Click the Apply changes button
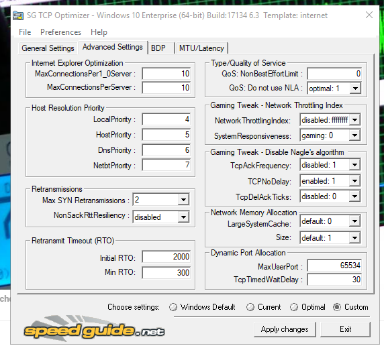The width and height of the screenshot is (384, 348). tap(285, 329)
